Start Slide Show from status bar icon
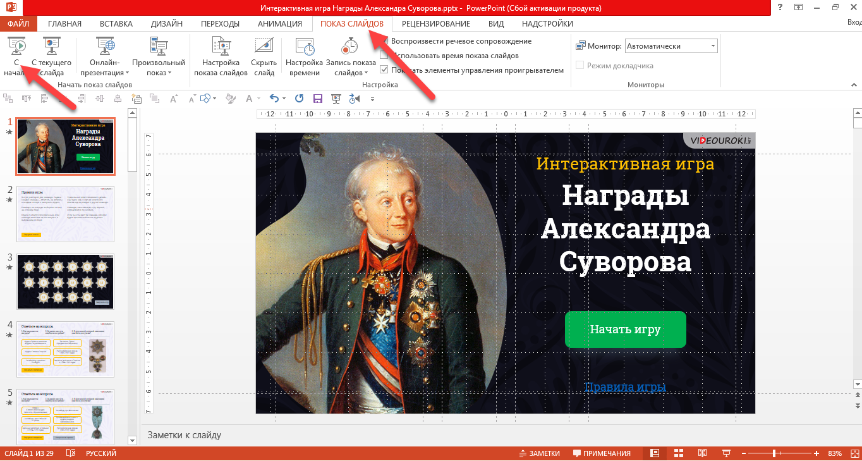This screenshot has height=461, width=862. (x=726, y=453)
